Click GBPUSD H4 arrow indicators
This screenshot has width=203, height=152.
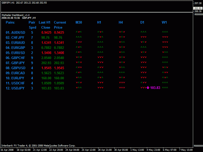point(122,67)
